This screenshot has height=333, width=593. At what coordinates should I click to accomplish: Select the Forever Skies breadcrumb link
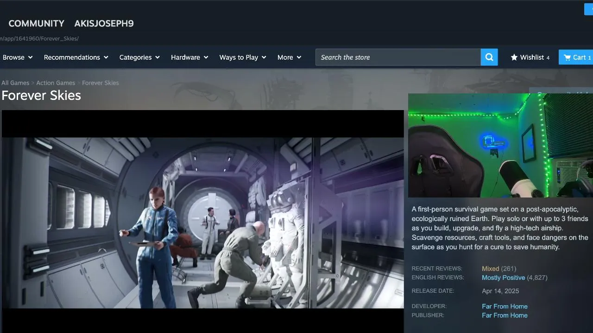pos(101,83)
